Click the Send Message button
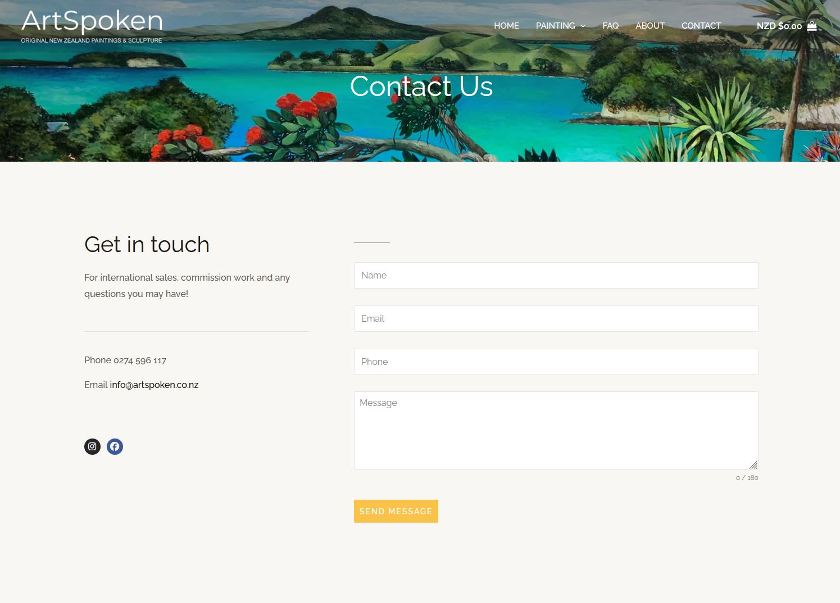The height and width of the screenshot is (603, 840). (396, 511)
